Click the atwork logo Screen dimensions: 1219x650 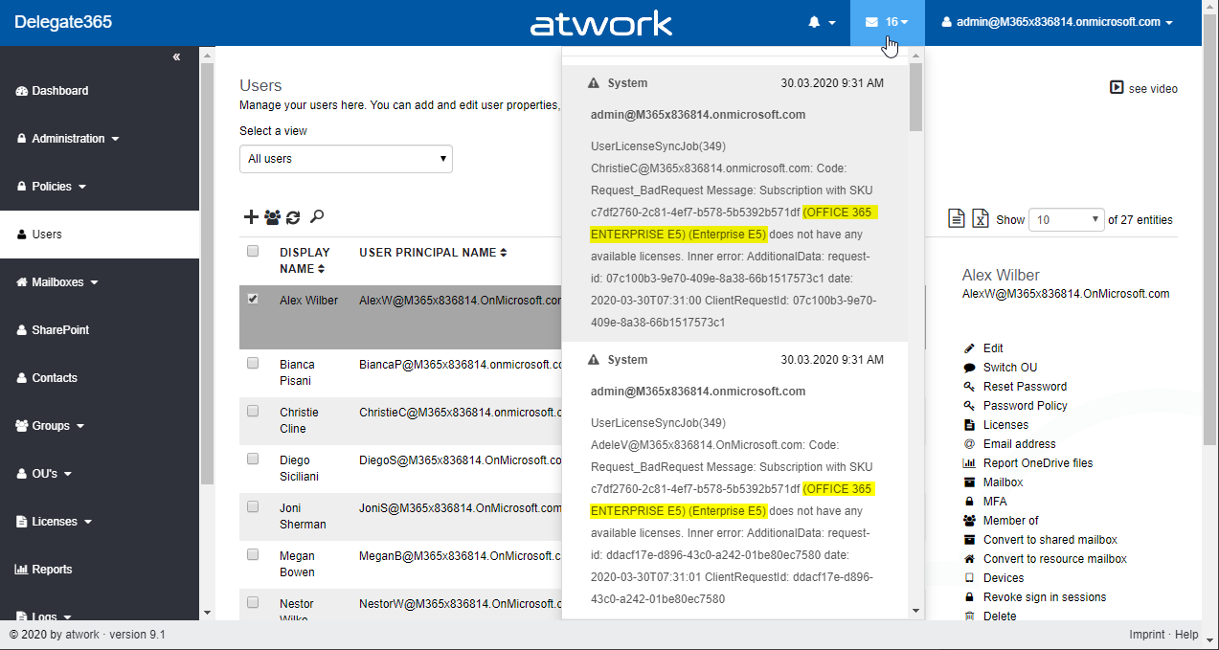click(601, 23)
